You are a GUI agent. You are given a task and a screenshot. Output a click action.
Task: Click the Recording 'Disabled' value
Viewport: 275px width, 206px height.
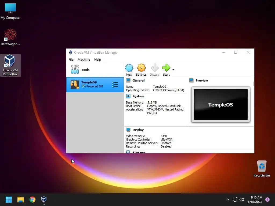[x=166, y=146]
